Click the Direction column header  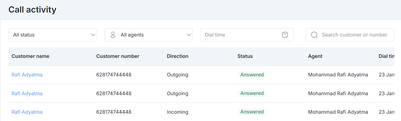click(x=177, y=56)
